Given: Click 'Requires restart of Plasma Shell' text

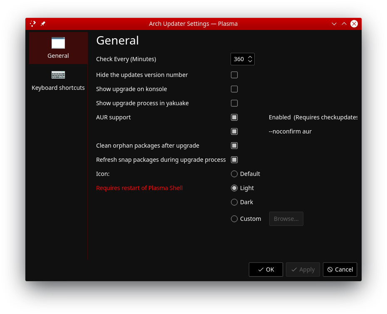Looking at the screenshot, I should 139,188.
